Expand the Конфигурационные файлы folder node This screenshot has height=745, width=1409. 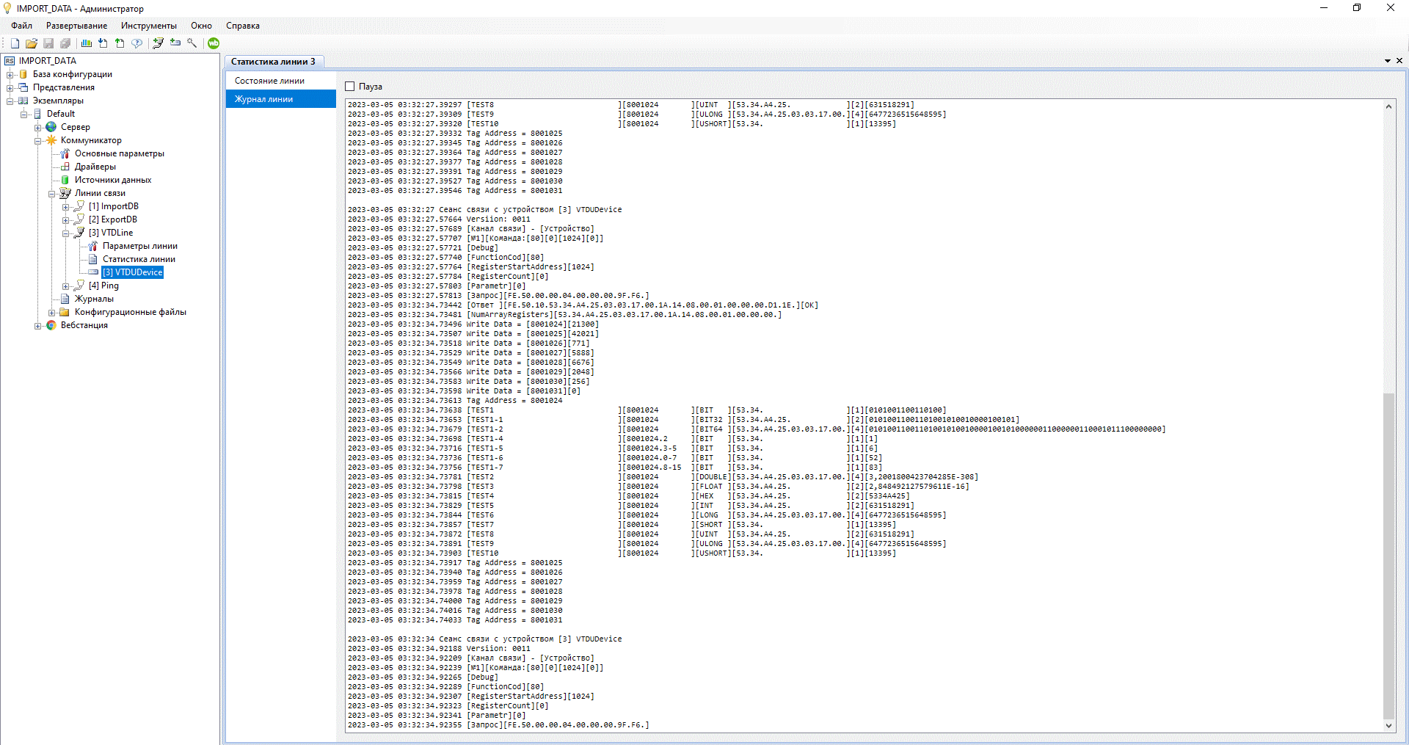(x=52, y=313)
